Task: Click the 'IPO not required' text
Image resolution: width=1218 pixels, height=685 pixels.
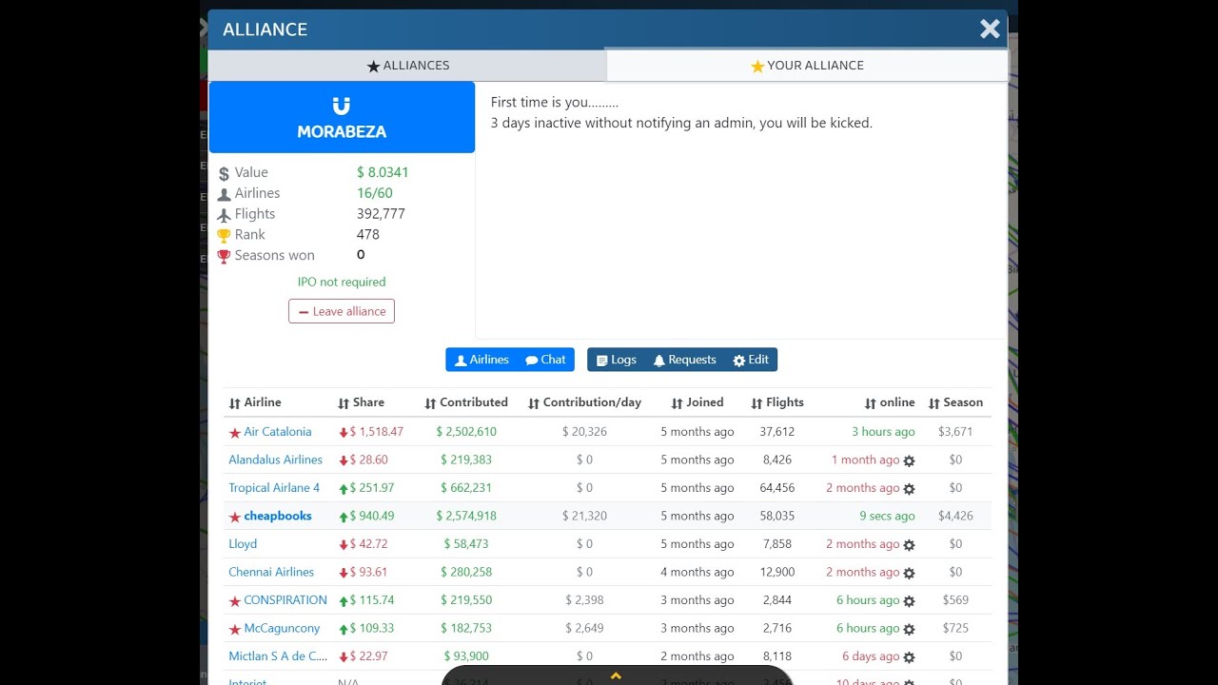Action: tap(342, 282)
